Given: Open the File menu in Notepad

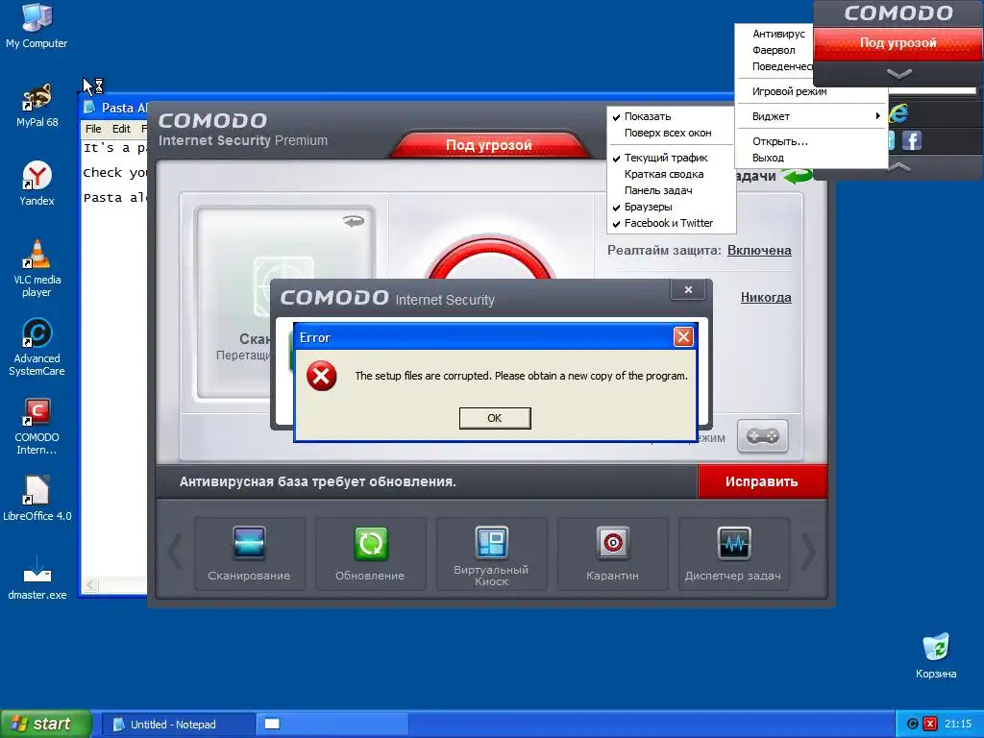Looking at the screenshot, I should 93,129.
